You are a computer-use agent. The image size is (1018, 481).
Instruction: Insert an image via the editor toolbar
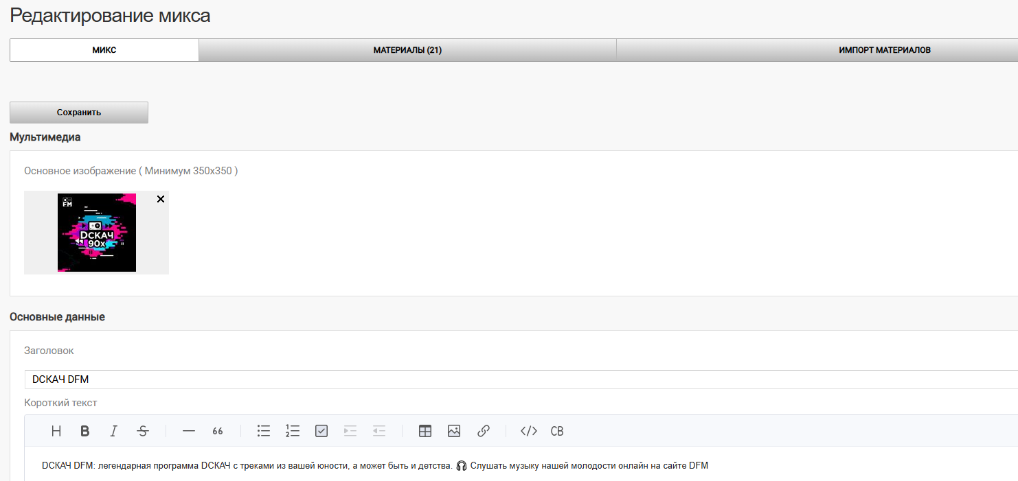coord(454,431)
